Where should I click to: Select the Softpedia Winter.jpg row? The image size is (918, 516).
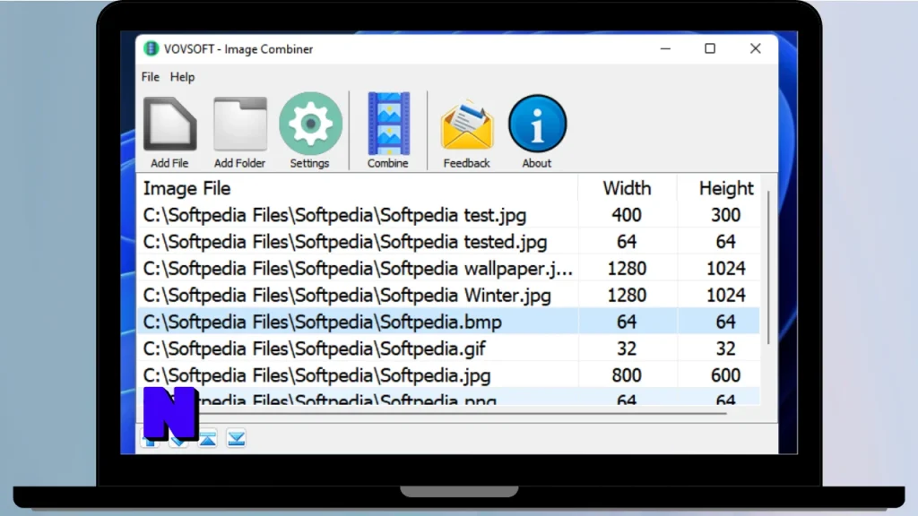click(448, 296)
